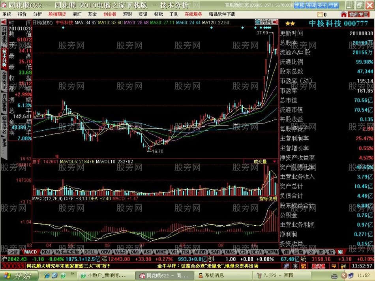Open the 问讯 inquiry icon in title bar
This screenshot has width=375, height=281.
click(x=311, y=5)
